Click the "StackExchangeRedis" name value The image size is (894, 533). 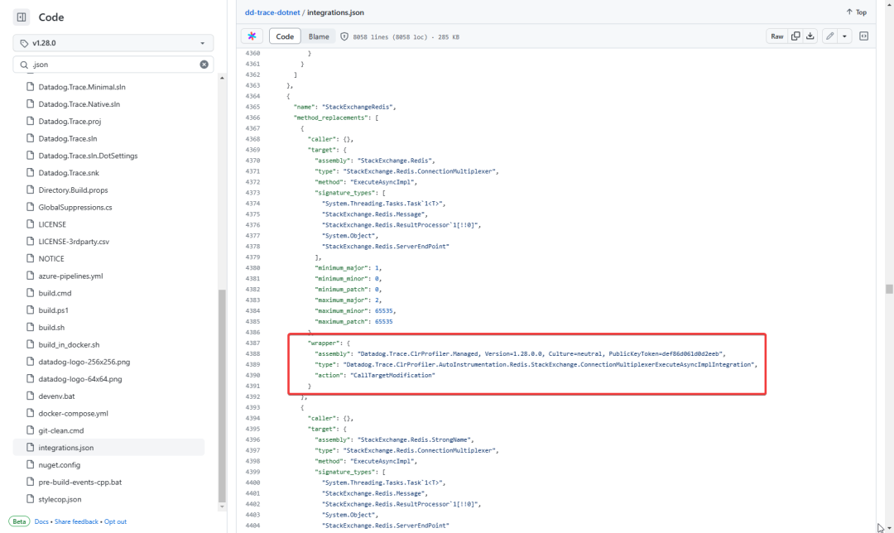(357, 107)
